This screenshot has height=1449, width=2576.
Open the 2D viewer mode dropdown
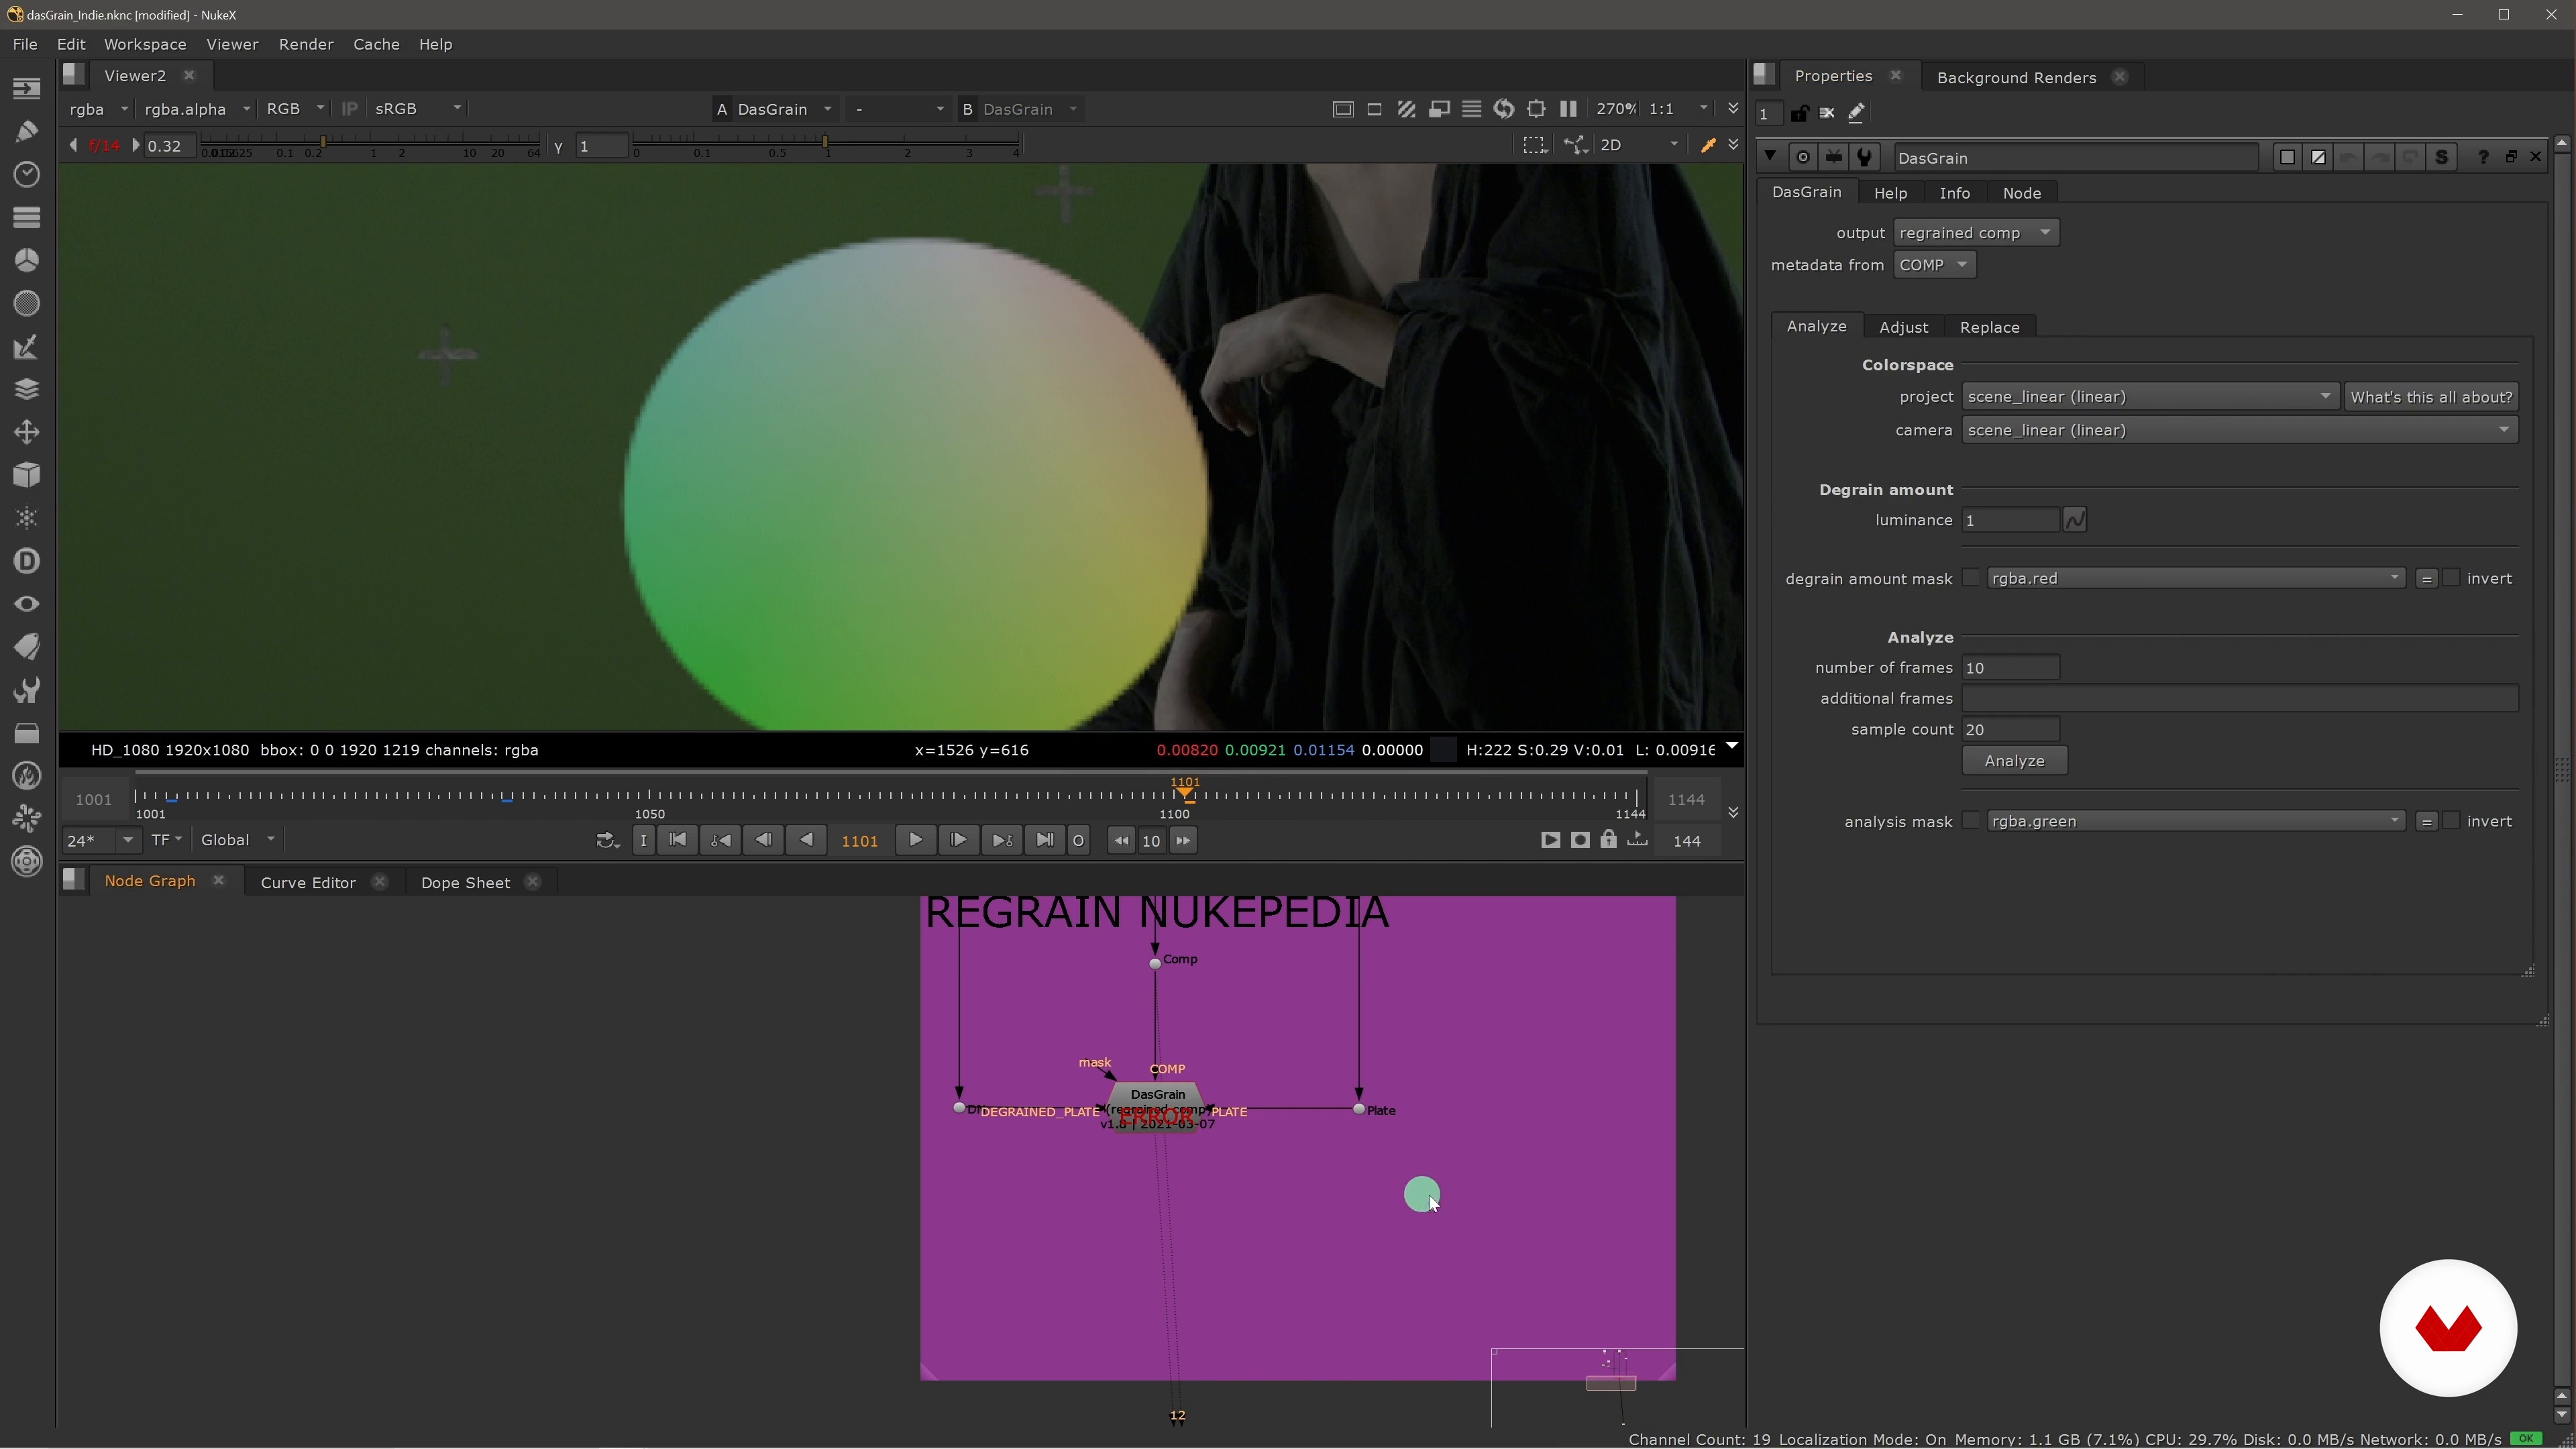1640,145
